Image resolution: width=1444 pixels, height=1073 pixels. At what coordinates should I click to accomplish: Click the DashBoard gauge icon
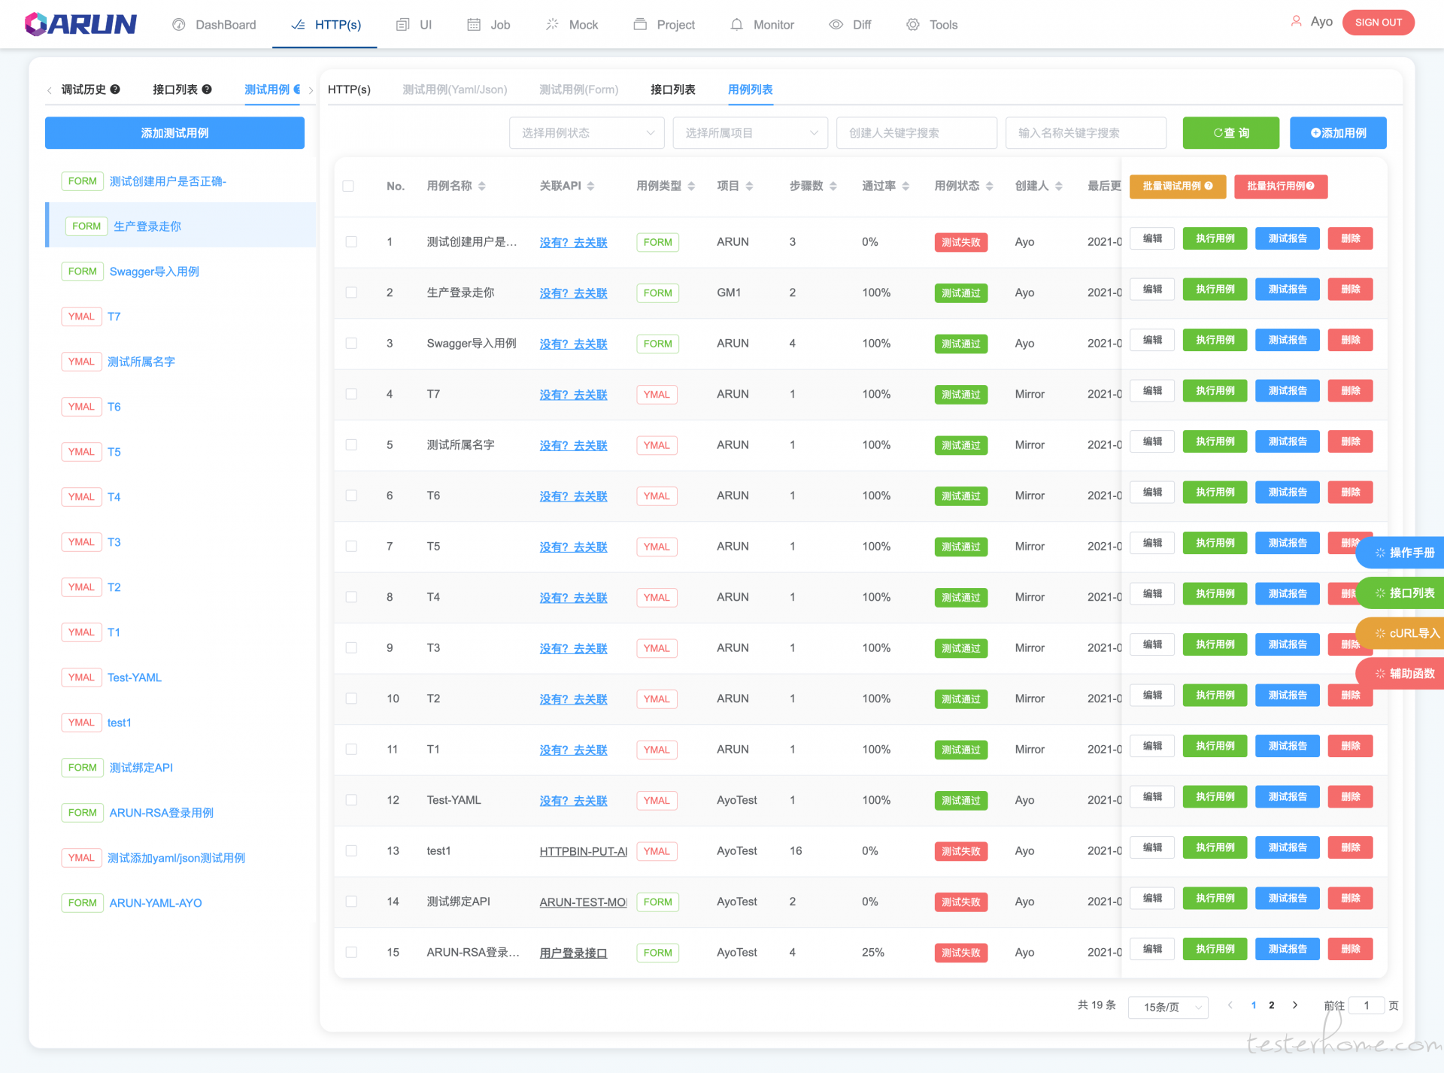point(179,25)
